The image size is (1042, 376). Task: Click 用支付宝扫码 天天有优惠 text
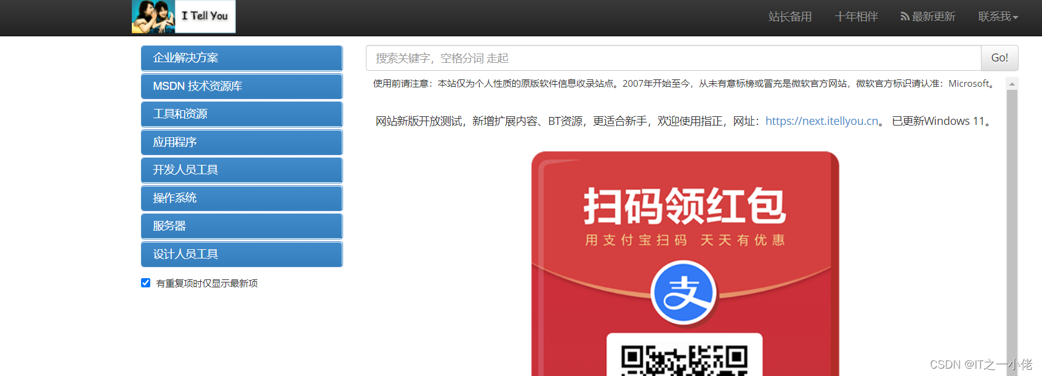(685, 240)
